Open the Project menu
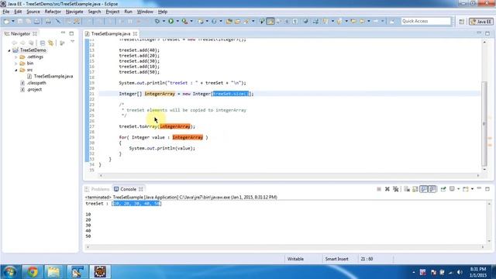The height and width of the screenshot is (279, 496). point(112,12)
